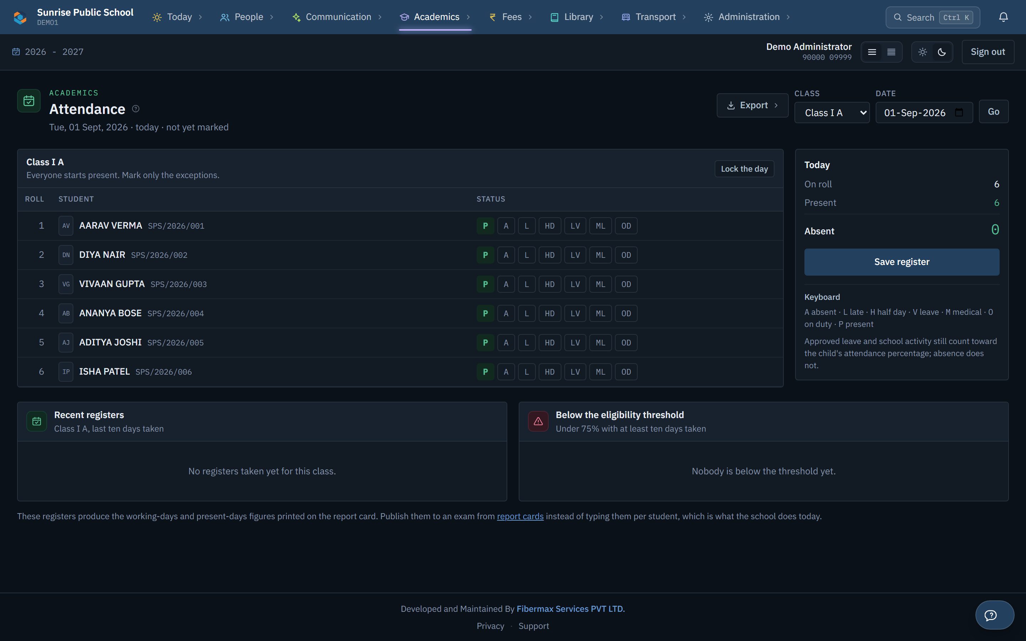Click the Go button
The height and width of the screenshot is (641, 1026).
[993, 111]
